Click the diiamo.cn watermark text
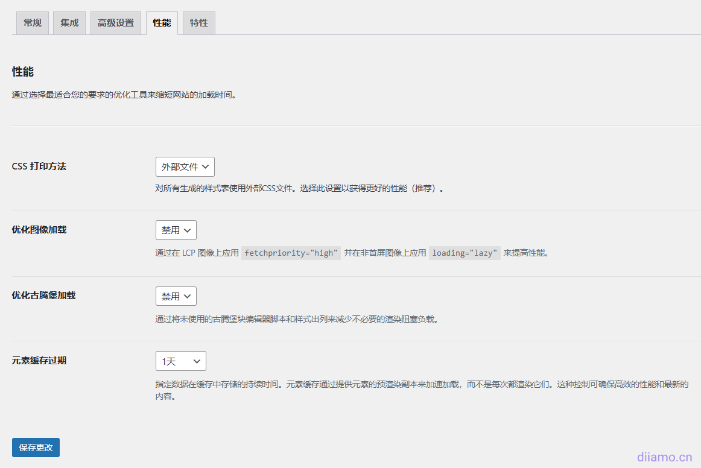Viewport: 701px width, 468px height. (x=664, y=457)
